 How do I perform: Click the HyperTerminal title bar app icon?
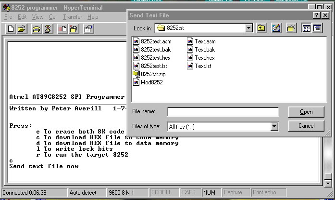tap(6, 8)
